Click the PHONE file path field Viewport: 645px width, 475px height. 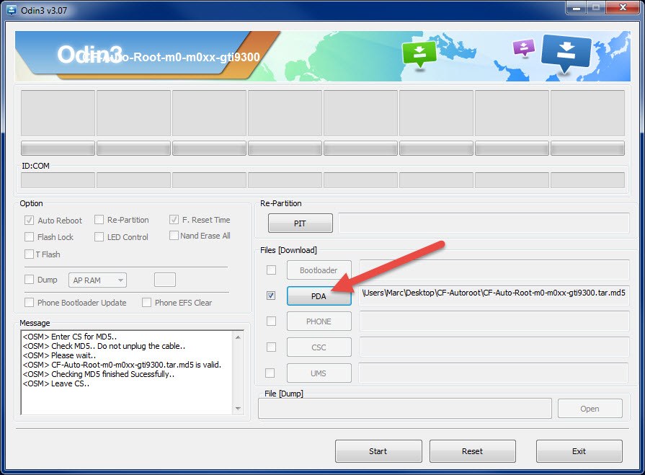[494, 321]
